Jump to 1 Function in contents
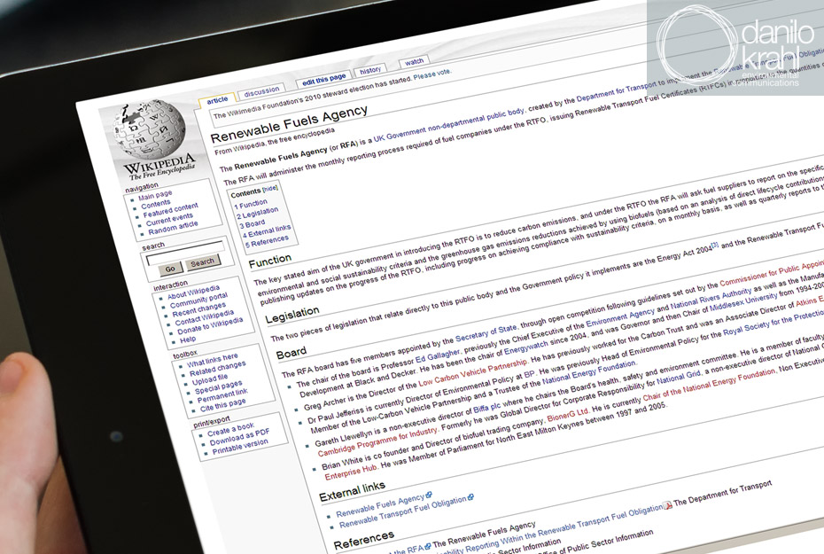 click(x=251, y=203)
